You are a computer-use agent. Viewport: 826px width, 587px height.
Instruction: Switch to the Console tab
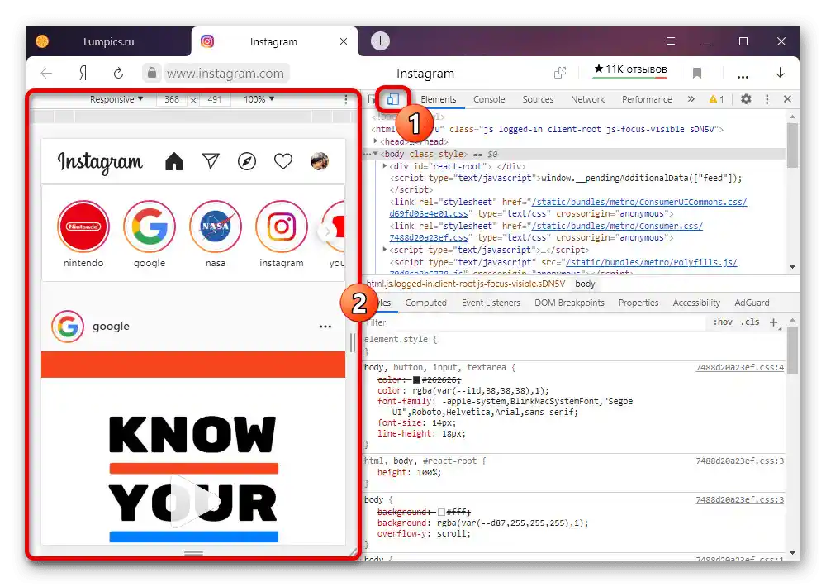(x=489, y=99)
